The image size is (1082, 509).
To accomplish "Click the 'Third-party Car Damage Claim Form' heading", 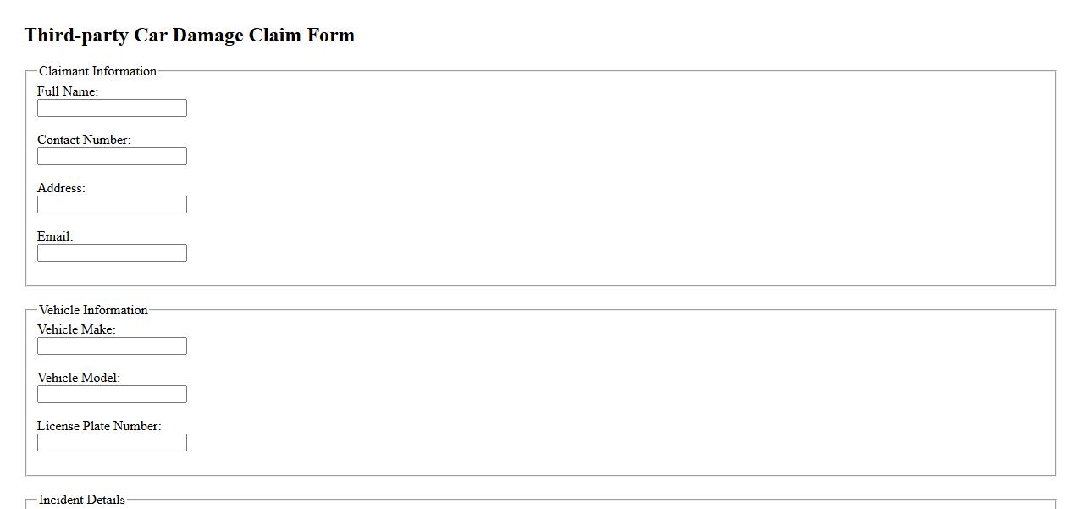I will [x=190, y=36].
